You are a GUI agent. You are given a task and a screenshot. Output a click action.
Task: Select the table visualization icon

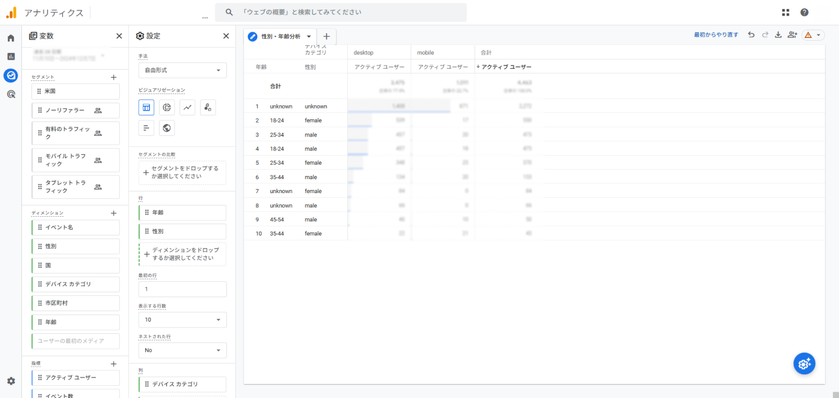point(146,108)
